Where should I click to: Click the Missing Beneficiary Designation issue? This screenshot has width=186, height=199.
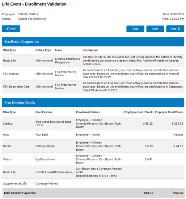click(68, 61)
